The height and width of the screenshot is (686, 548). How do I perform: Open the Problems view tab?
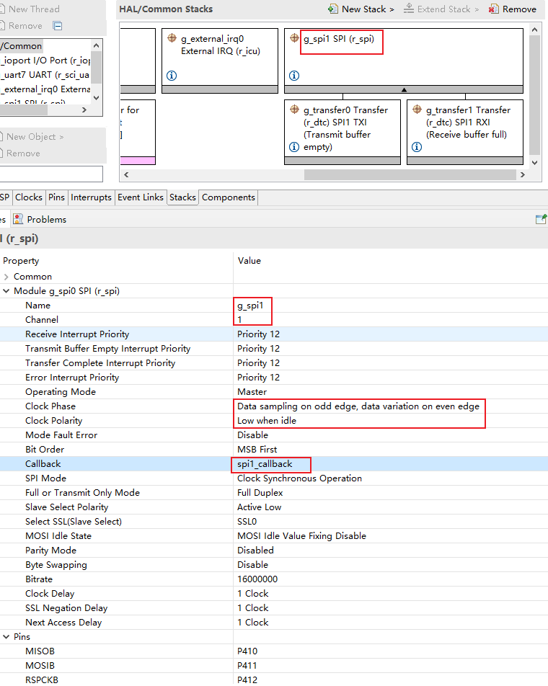click(46, 219)
